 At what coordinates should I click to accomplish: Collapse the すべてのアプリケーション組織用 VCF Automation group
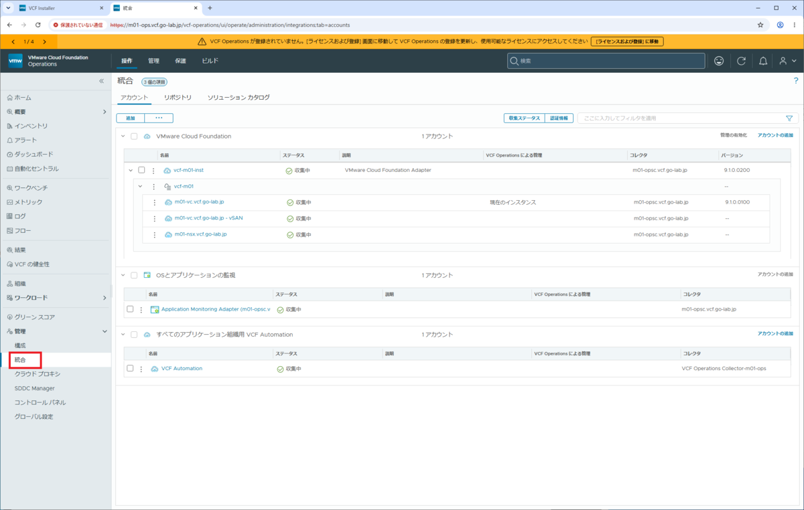tap(123, 334)
